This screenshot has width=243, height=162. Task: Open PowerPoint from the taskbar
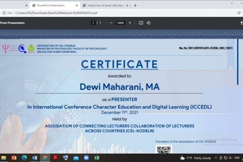[14, 158]
